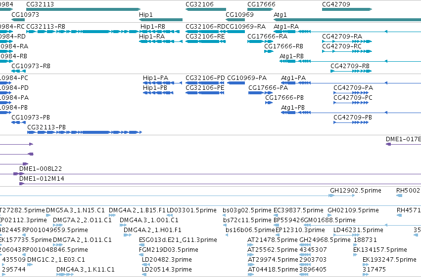This screenshot has height=277, width=421.
Task: Select the CG17666 gene arrow
Action: pos(260,9)
